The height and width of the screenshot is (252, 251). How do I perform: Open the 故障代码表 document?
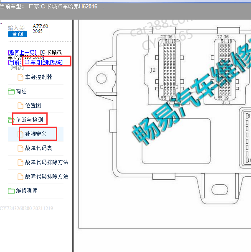(x=38, y=148)
